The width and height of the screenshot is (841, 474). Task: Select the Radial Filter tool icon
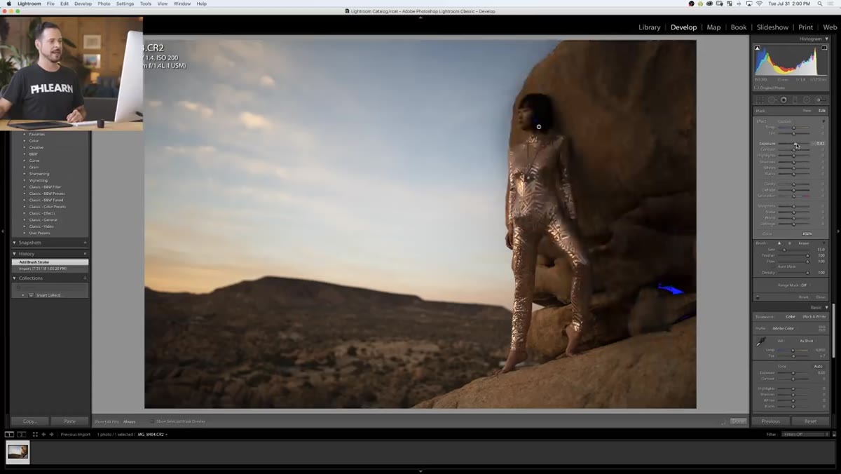(807, 100)
